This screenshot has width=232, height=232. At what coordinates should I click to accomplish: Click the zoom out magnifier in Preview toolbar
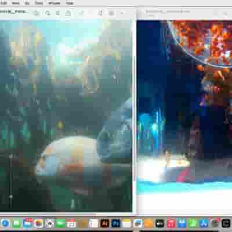coord(48,13)
